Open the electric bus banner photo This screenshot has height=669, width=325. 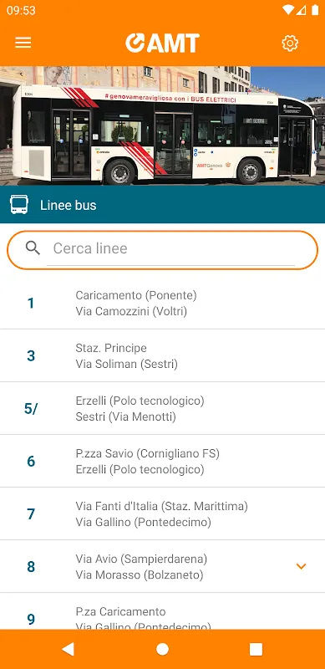162,126
